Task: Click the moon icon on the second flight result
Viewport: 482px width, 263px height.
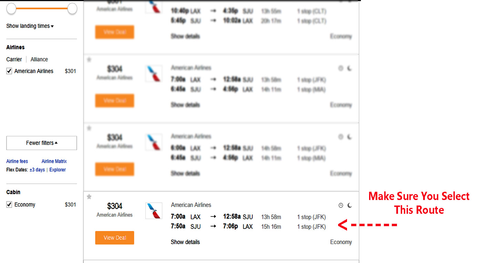Action: [349, 69]
